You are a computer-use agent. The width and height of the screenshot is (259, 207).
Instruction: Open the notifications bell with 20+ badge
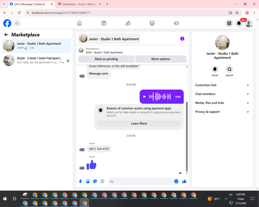click(239, 23)
